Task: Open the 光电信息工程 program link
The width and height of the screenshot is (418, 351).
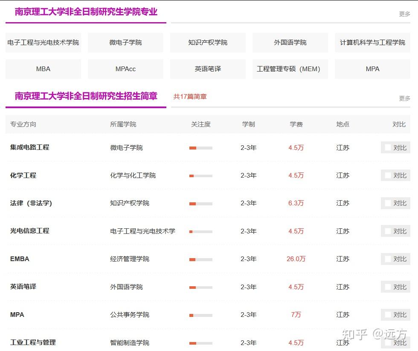Action: pyautogui.click(x=29, y=231)
